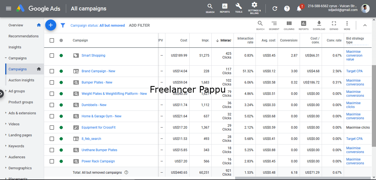The height and width of the screenshot is (180, 376).
Task: Sort by the Cost column header
Action: click(x=184, y=40)
